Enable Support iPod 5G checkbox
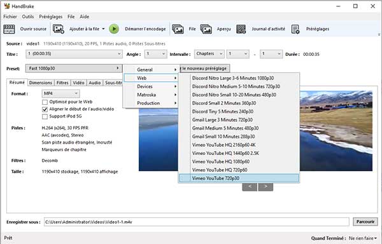This screenshot has width=382, height=244. coord(45,116)
